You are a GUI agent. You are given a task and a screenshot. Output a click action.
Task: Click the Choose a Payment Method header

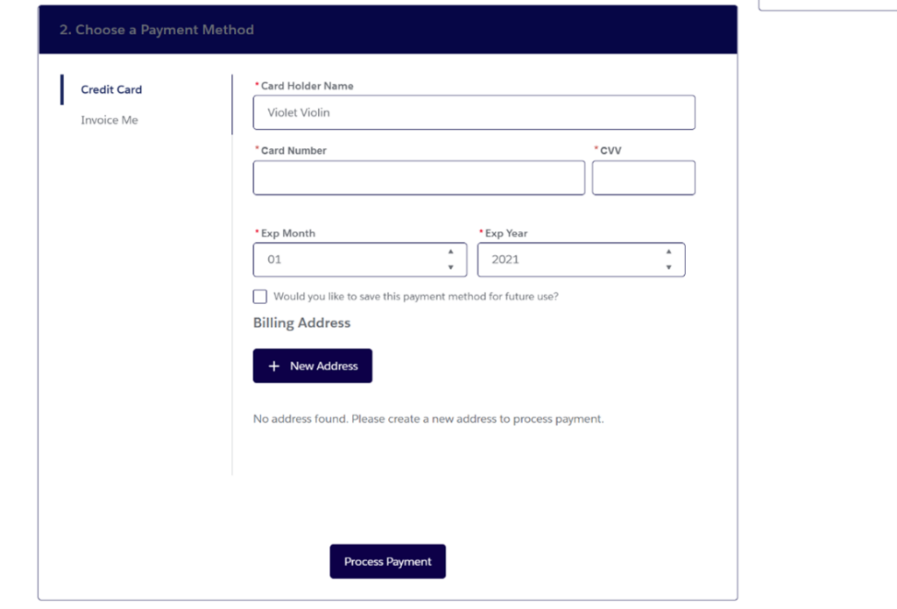(x=157, y=30)
